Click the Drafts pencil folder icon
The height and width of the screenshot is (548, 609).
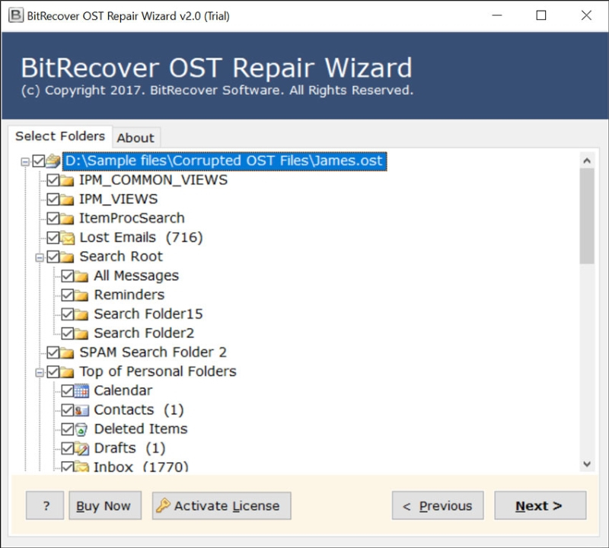81,448
